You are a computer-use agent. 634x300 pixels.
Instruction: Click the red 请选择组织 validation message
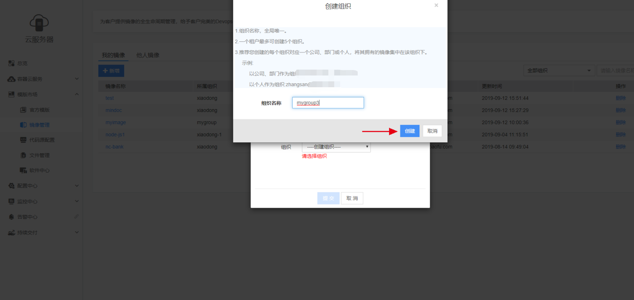pos(314,156)
